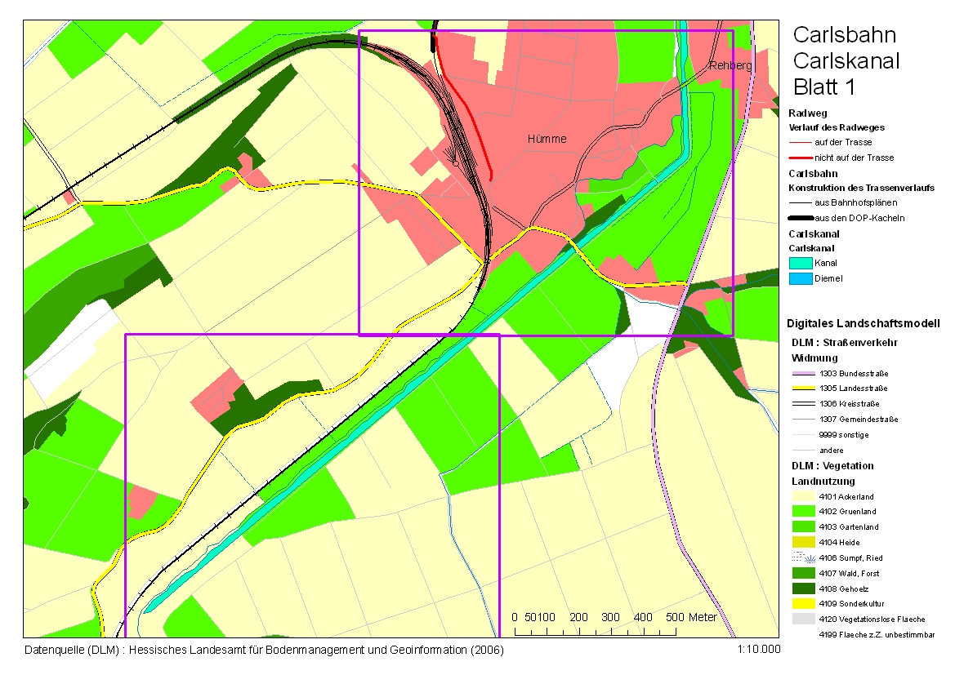Click the 1306 Kreisstraße double line symbol
This screenshot has width=955, height=675.
[x=801, y=404]
